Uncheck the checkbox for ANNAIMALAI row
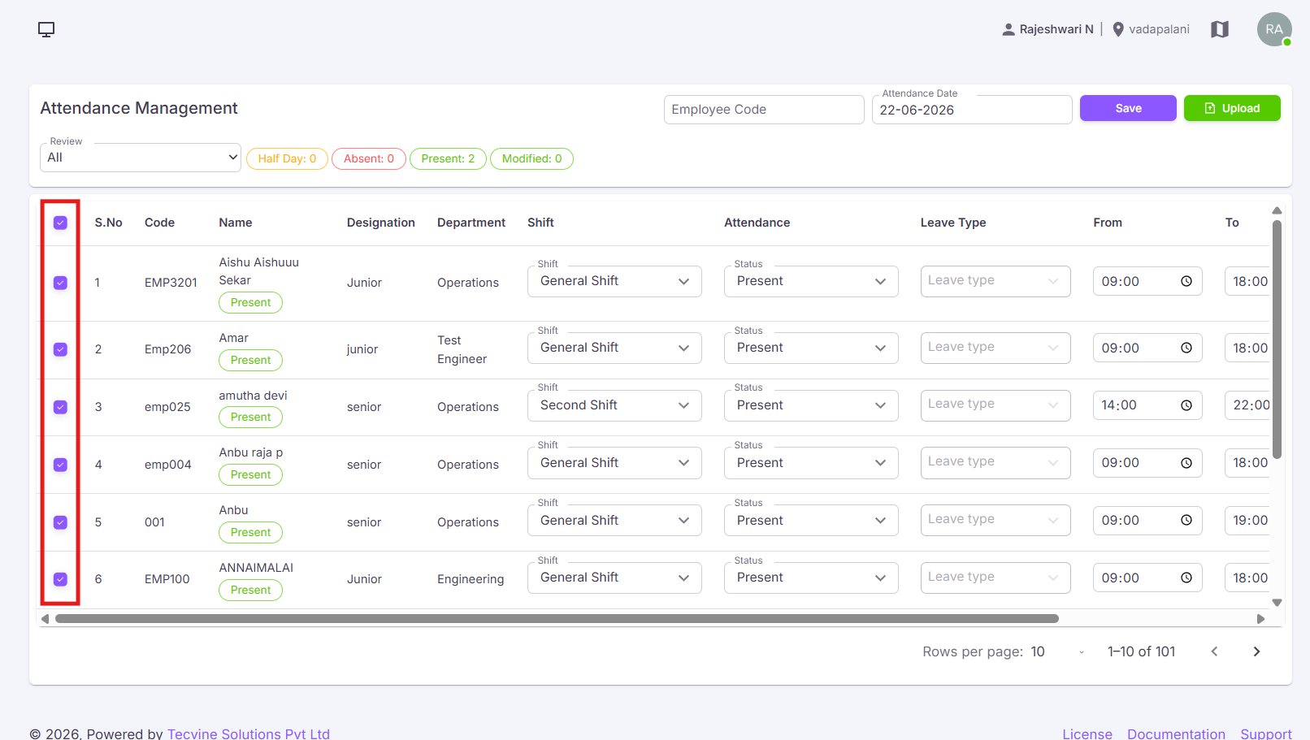Viewport: 1310px width, 740px height. 60,579
